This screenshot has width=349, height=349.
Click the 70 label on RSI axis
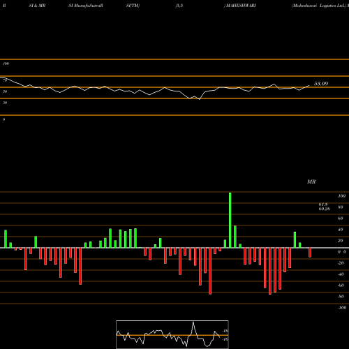(5, 80)
